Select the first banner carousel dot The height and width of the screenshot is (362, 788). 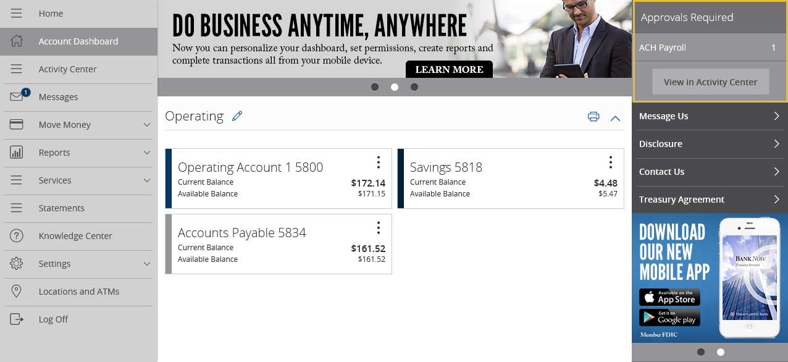tap(375, 87)
